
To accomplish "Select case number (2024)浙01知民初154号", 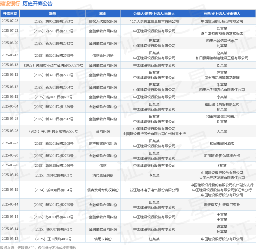I will [x=53, y=190].
